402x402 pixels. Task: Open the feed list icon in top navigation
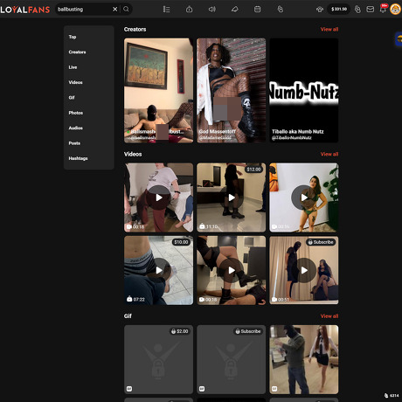pyautogui.click(x=166, y=10)
